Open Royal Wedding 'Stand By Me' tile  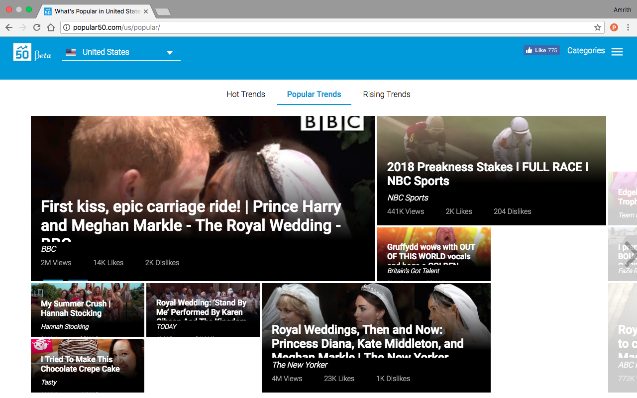(203, 310)
